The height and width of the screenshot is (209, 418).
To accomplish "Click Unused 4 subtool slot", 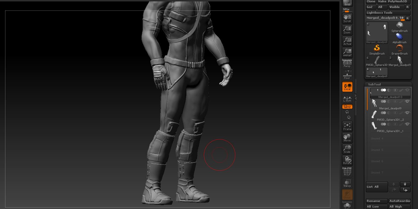I will 390,139.
